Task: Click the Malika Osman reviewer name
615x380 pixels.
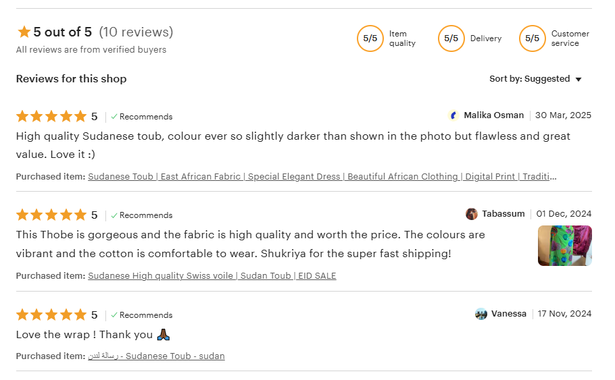Action: (493, 115)
